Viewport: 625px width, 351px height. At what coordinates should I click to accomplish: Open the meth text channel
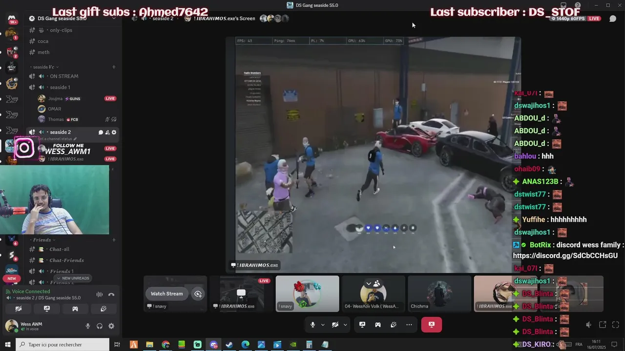[73, 52]
